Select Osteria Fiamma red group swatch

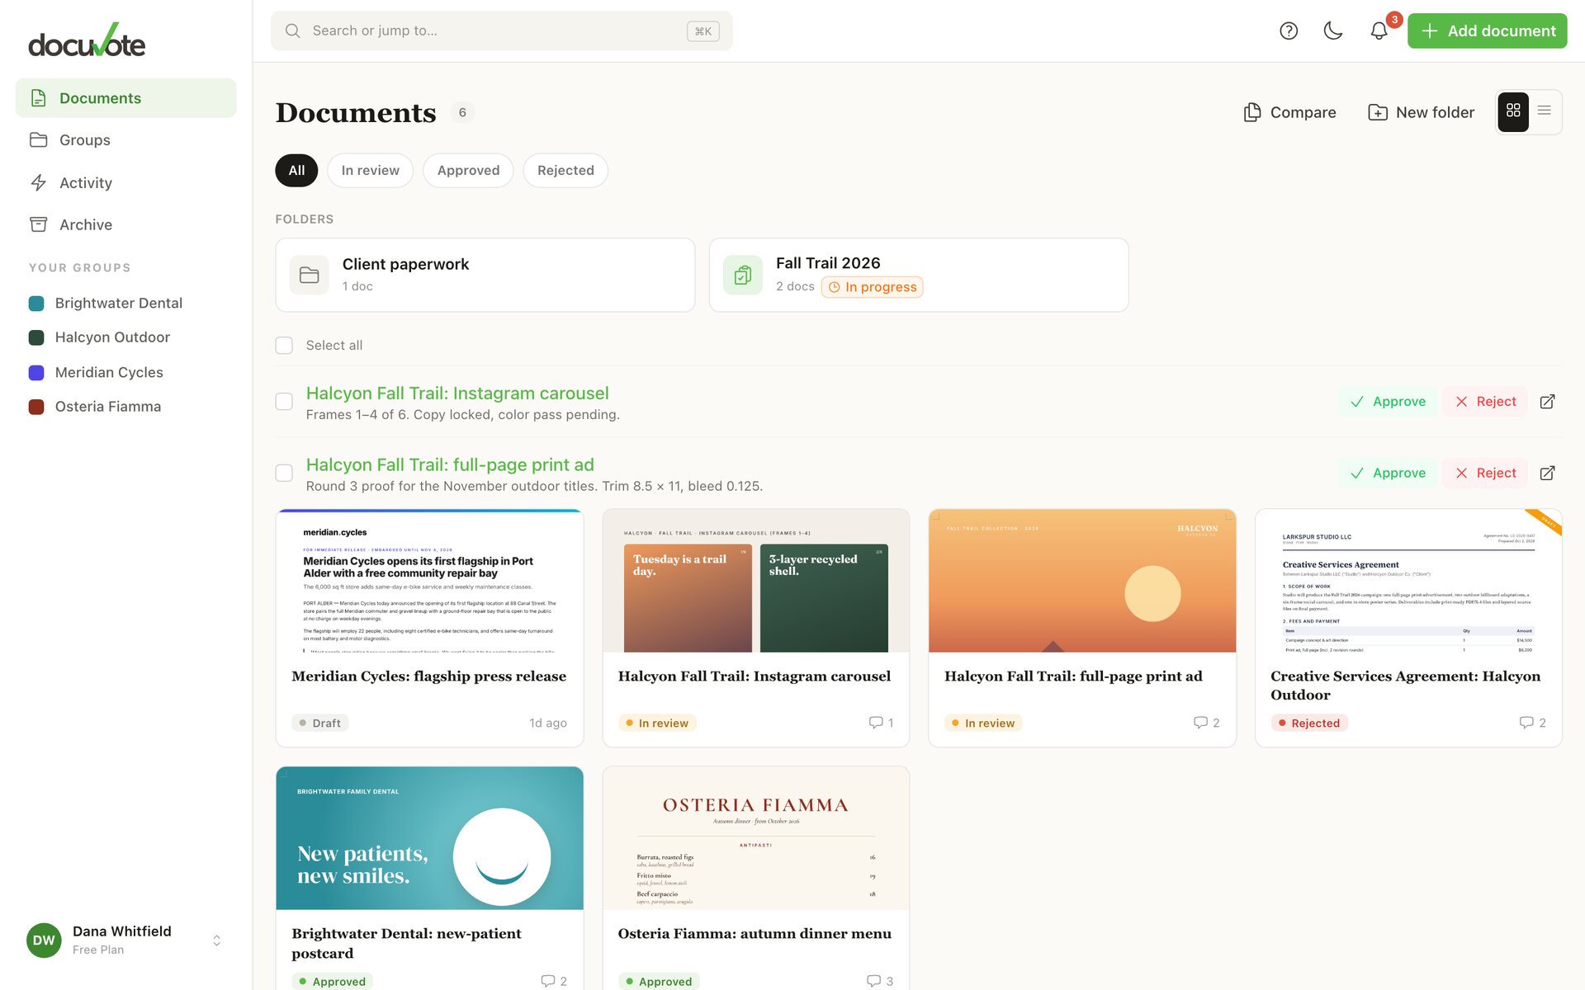click(36, 407)
